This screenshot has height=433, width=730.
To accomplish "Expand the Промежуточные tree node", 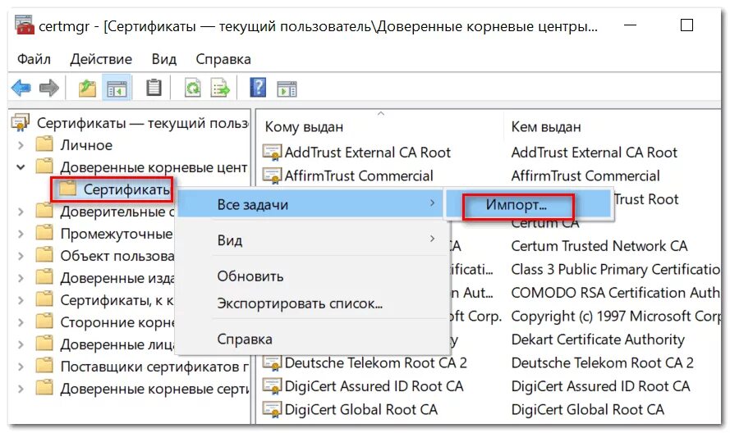I will 21,234.
